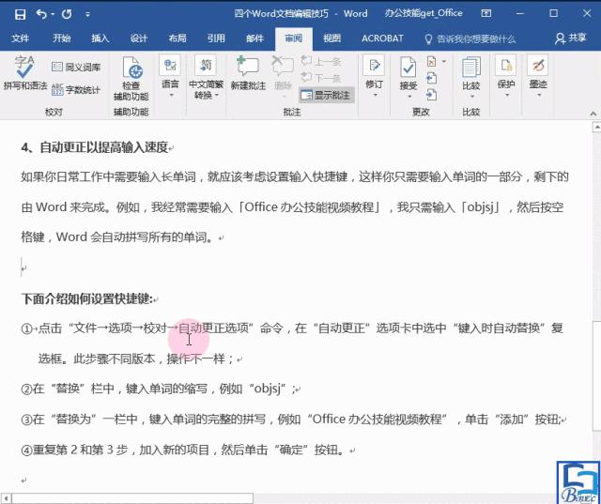
Task: Click the 删除 delete comment icon
Action: coord(283,73)
